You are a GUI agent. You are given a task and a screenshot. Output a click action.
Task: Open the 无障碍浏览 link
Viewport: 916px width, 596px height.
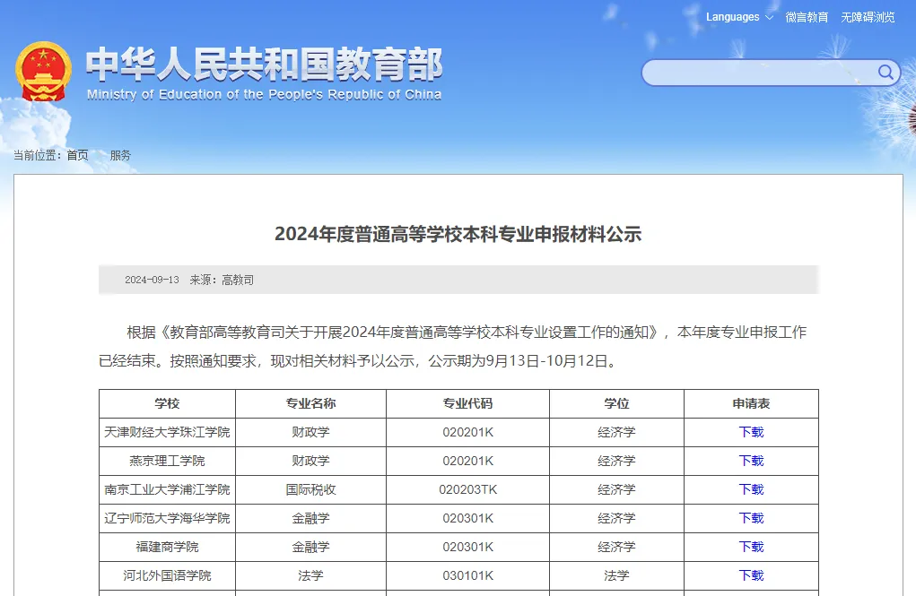[x=868, y=18]
